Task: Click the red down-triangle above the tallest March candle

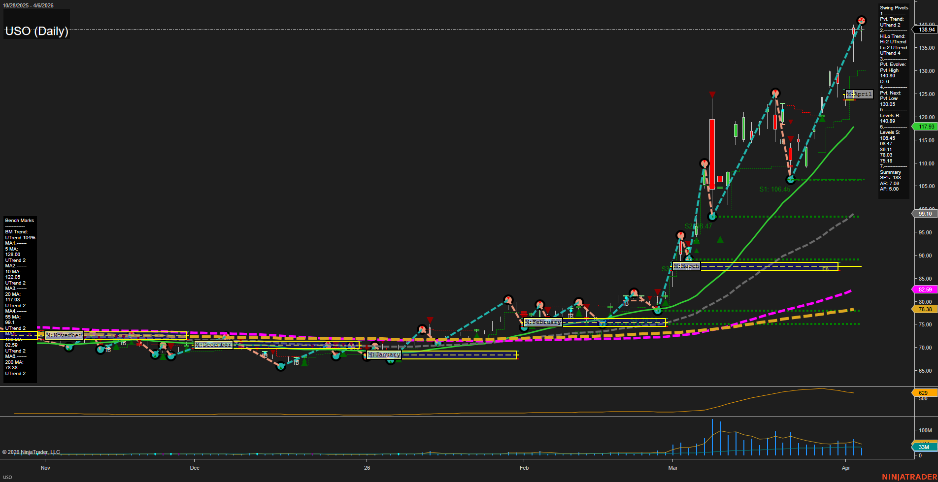Action: point(712,95)
